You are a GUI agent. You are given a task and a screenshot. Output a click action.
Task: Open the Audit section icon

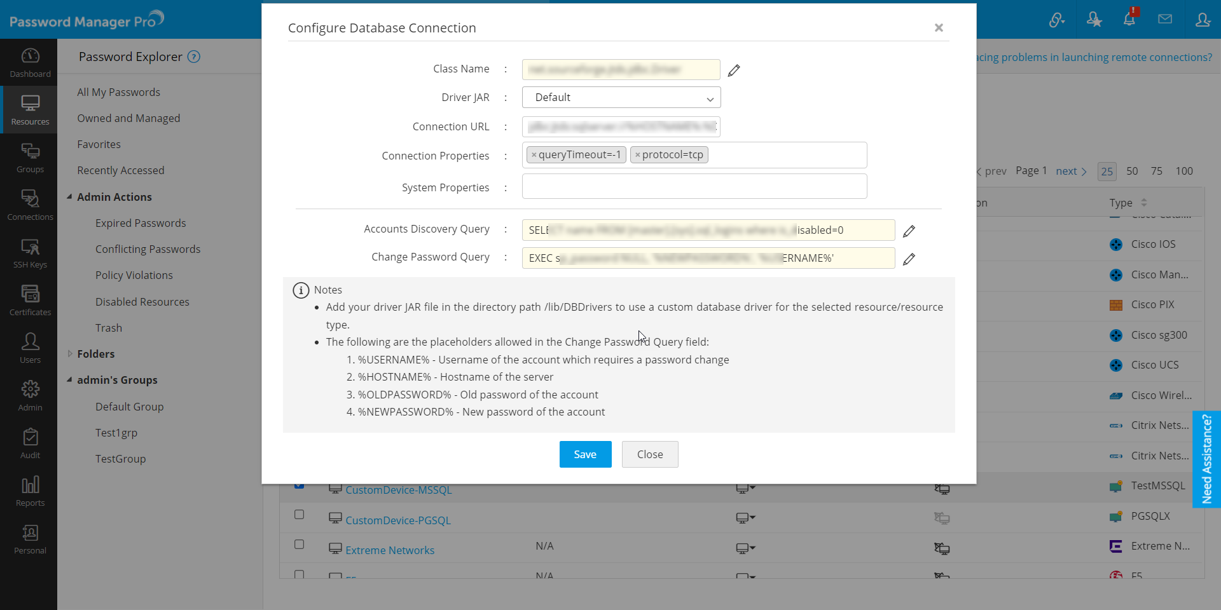30,444
